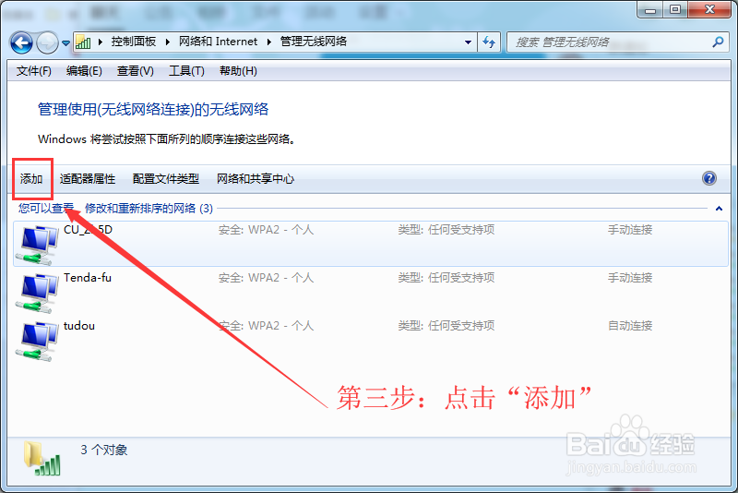Go back with the blue Back arrow
This screenshot has width=738, height=493.
coord(21,42)
